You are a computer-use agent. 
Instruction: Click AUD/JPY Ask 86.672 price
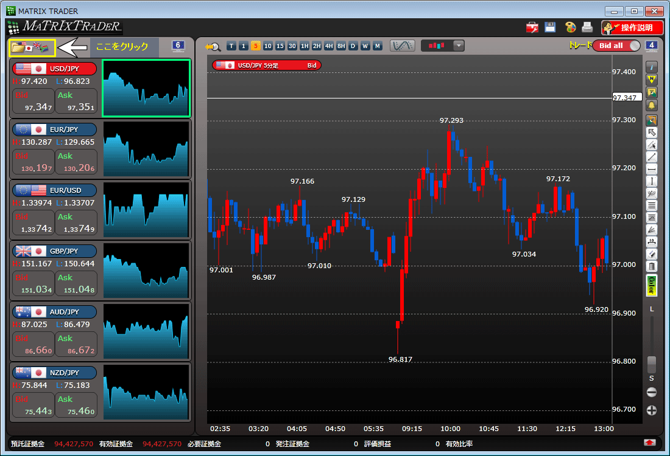77,344
